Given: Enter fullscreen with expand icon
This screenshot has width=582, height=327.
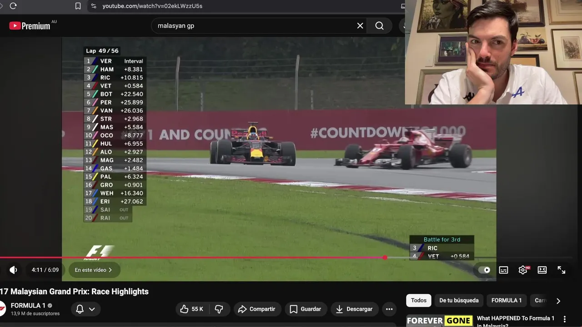Looking at the screenshot, I should click(562, 270).
